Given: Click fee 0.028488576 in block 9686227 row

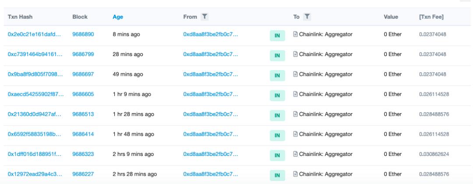Looking at the screenshot, I should (434, 174).
